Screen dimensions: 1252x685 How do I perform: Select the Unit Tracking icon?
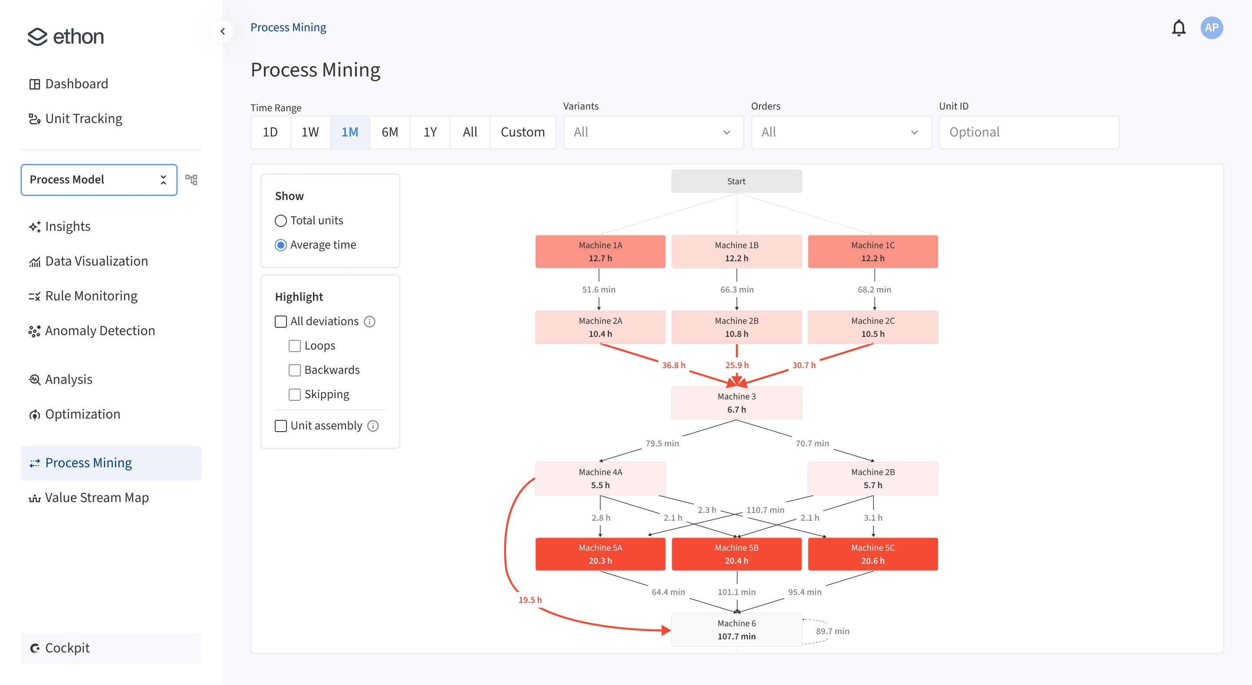pos(34,118)
